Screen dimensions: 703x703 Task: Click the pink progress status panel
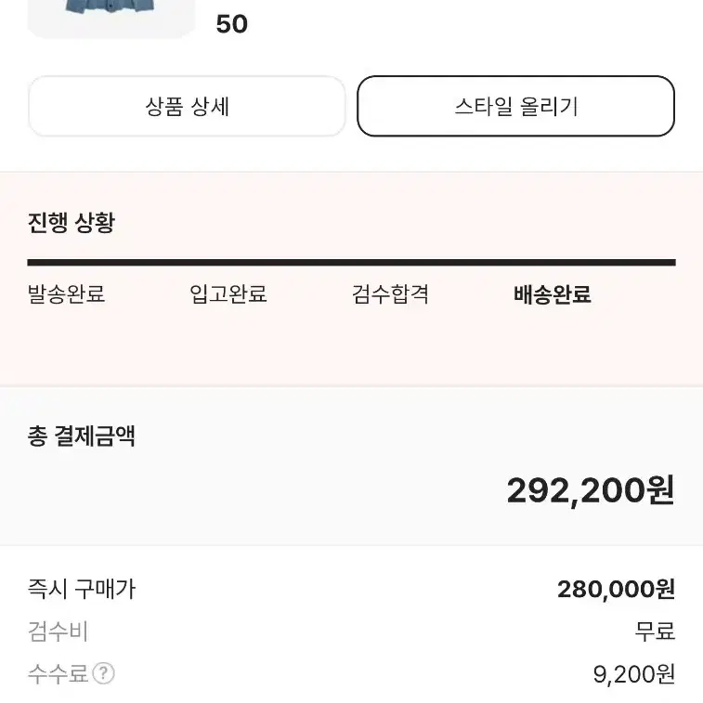click(351, 279)
